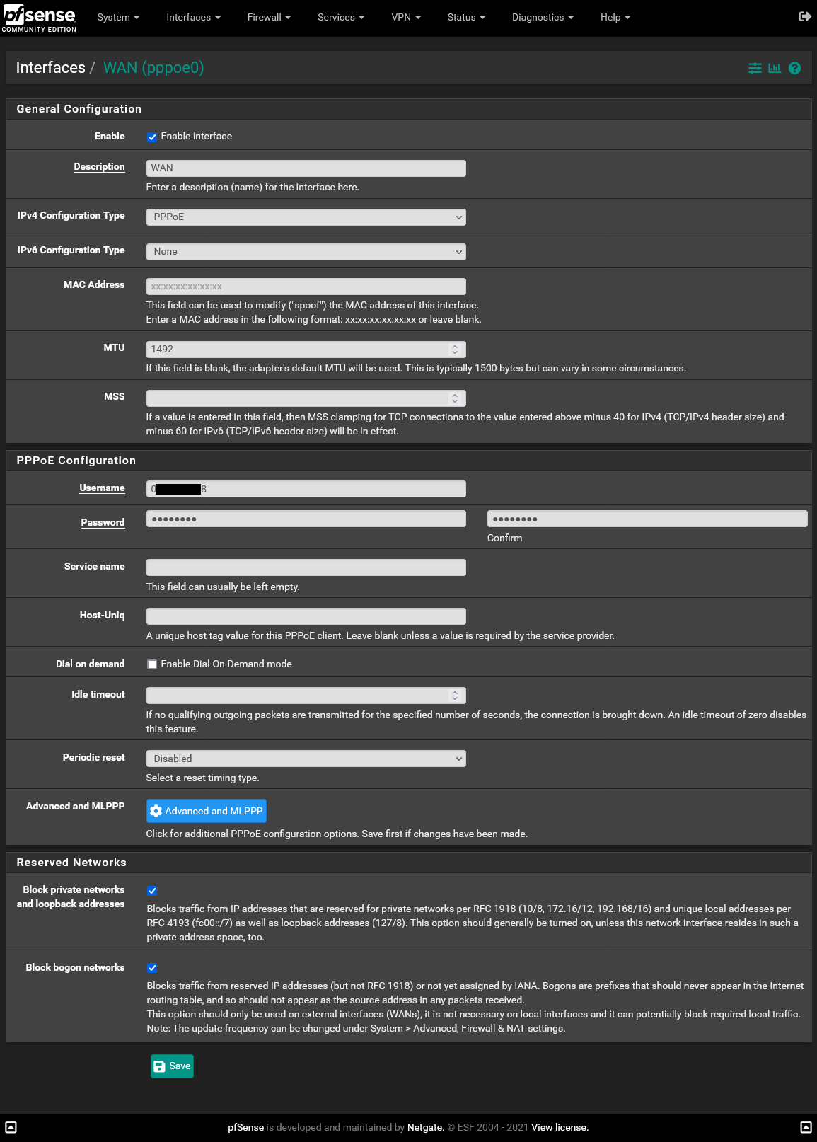Click the help question mark icon
The image size is (817, 1142).
[x=794, y=68]
